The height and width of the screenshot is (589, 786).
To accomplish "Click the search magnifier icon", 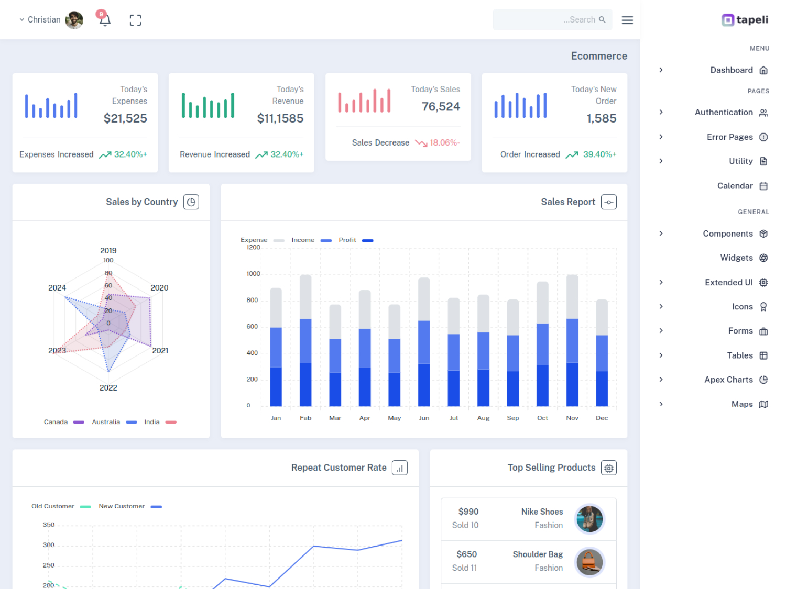I will [x=602, y=19].
